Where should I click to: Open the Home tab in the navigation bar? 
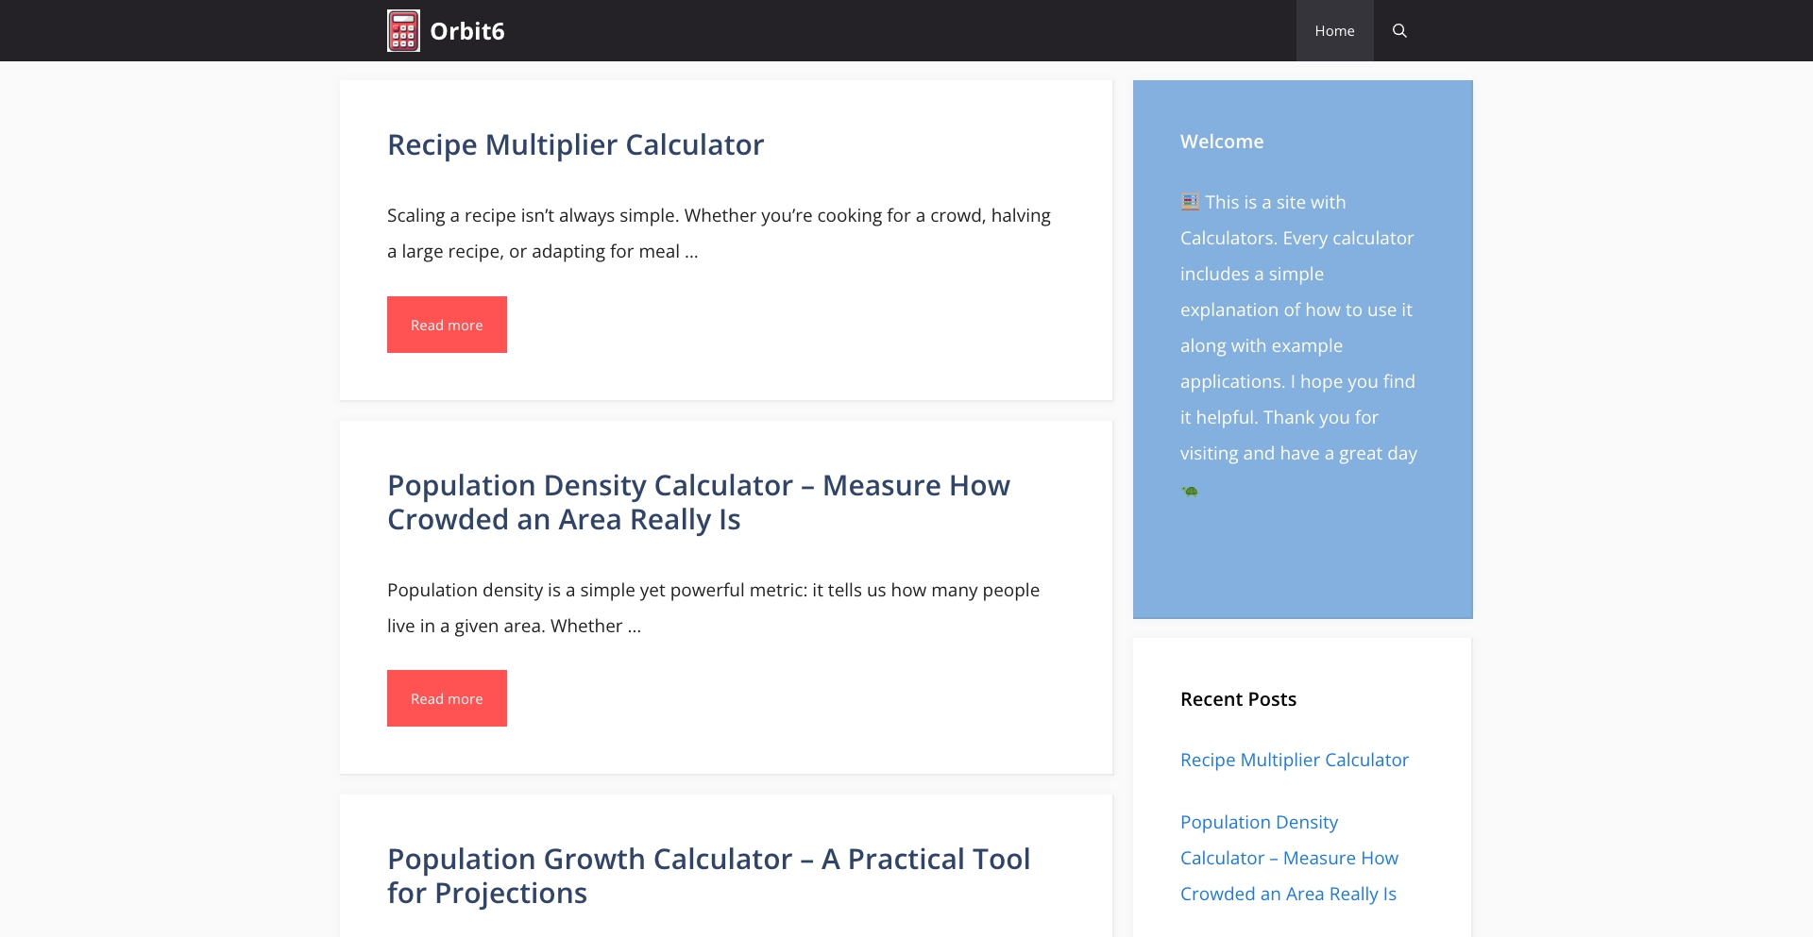(x=1334, y=29)
